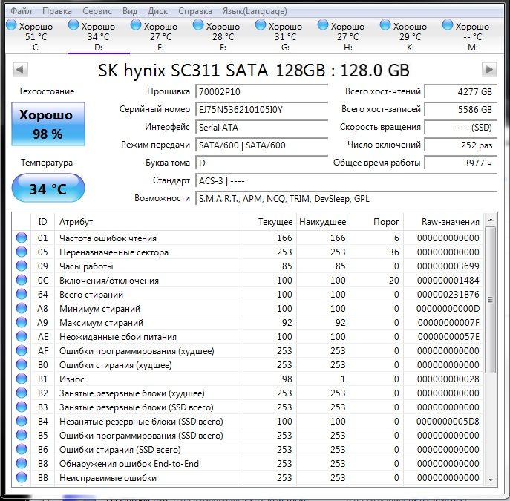This screenshot has width=510, height=501.
Task: Click the 34 °C temperature indicator
Action: [48, 188]
